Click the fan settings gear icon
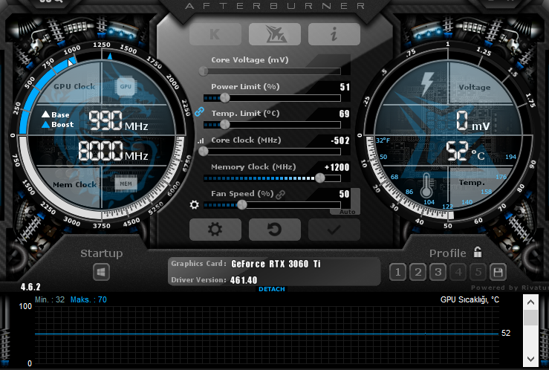 coord(195,205)
